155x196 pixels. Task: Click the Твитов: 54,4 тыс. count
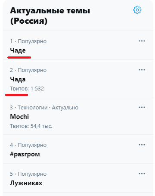point(31,126)
